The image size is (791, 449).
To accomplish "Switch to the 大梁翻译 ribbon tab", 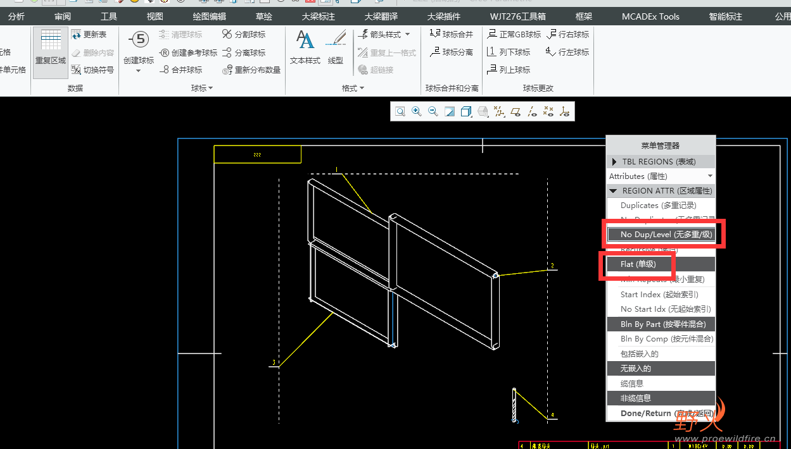I will (381, 16).
